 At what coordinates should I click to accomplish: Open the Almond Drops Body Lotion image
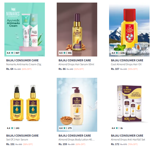[x=77, y=105]
